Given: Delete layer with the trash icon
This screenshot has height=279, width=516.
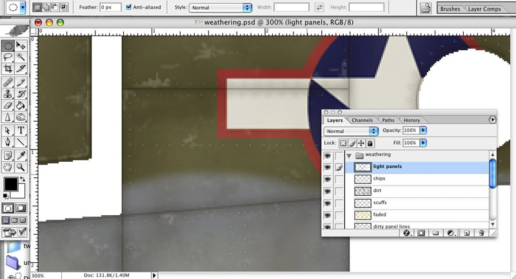Looking at the screenshot, I should [x=481, y=233].
